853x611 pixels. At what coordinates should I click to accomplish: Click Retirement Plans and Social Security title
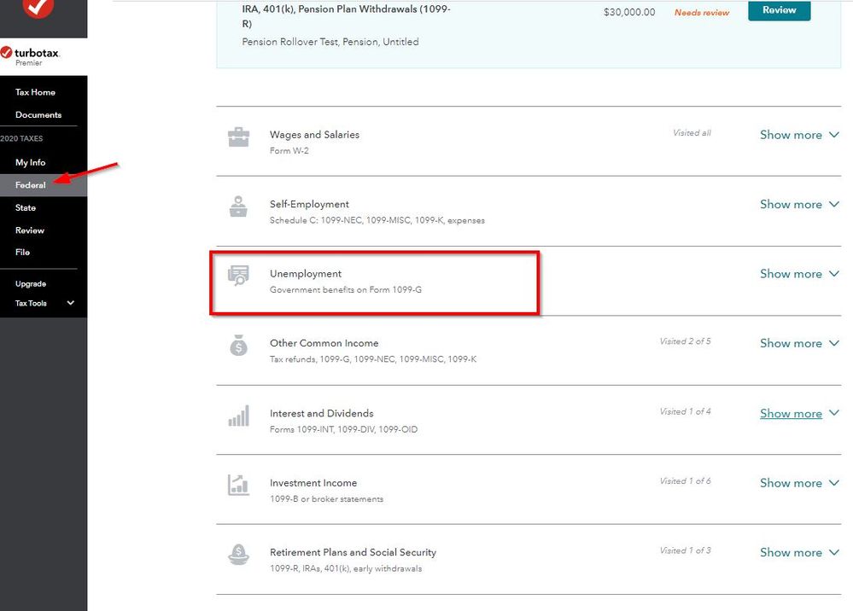[353, 553]
